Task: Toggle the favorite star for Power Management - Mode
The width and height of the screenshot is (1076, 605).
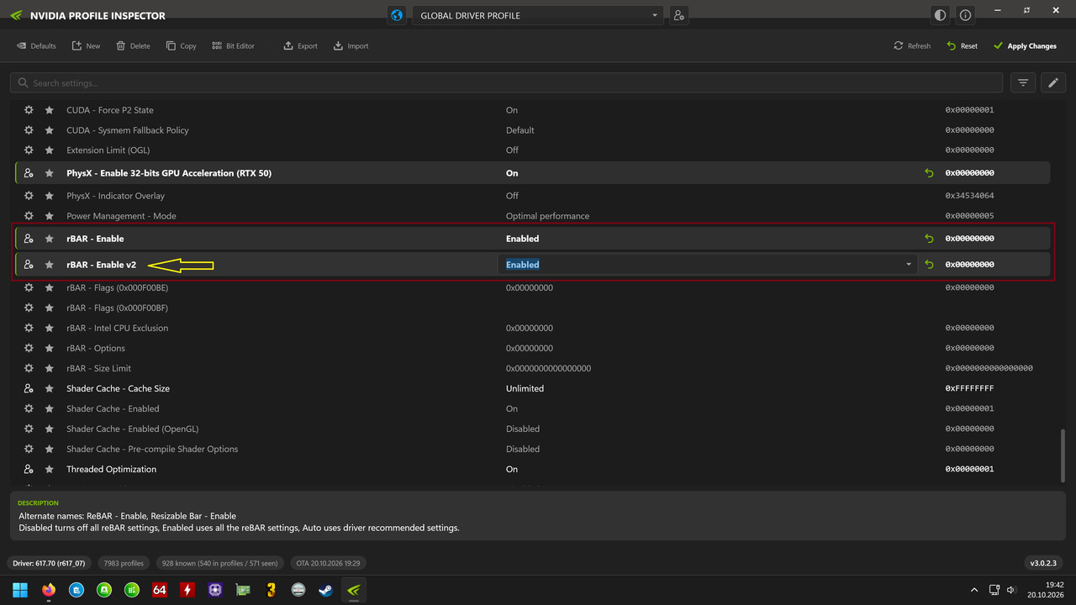Action: [49, 216]
